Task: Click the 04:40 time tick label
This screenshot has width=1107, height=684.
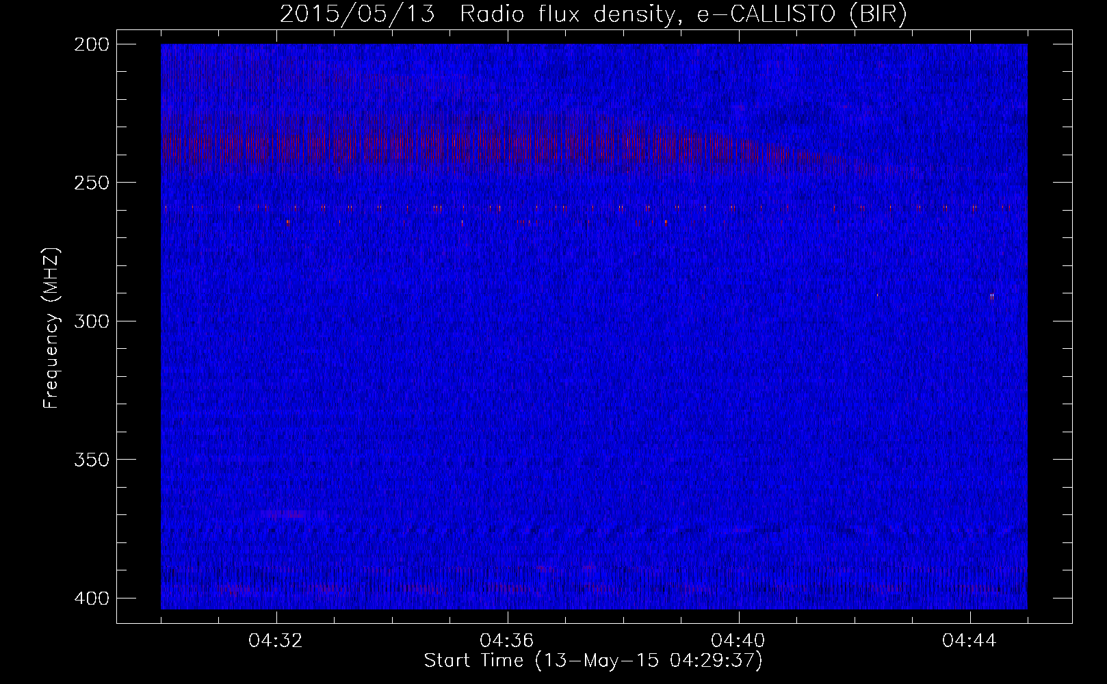Action: (739, 641)
